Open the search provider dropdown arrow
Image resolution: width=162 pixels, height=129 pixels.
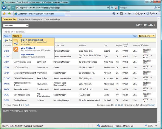(159, 8)
